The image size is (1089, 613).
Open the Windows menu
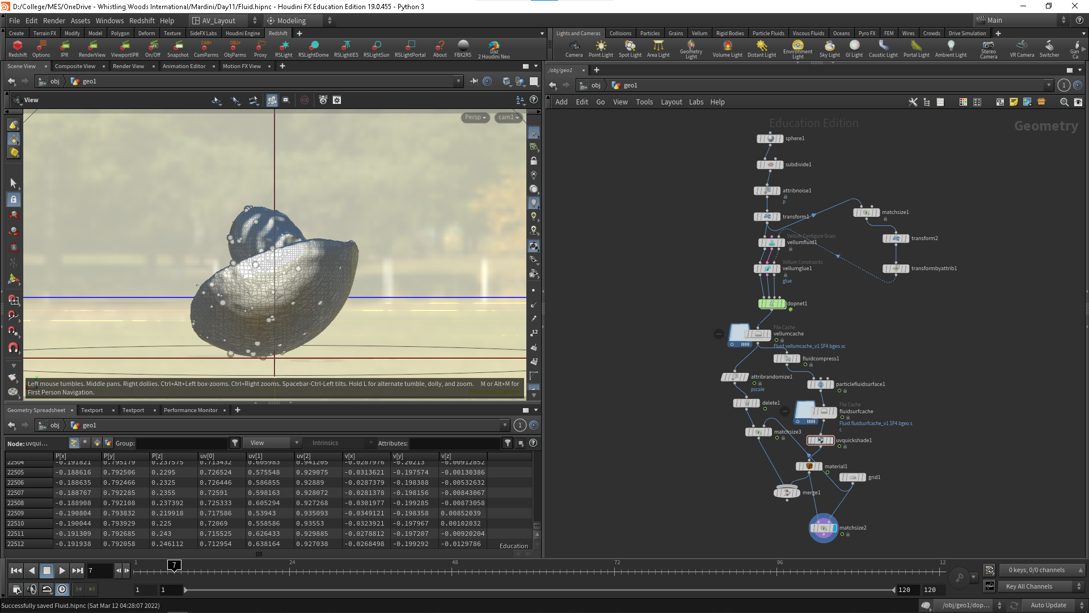click(109, 20)
